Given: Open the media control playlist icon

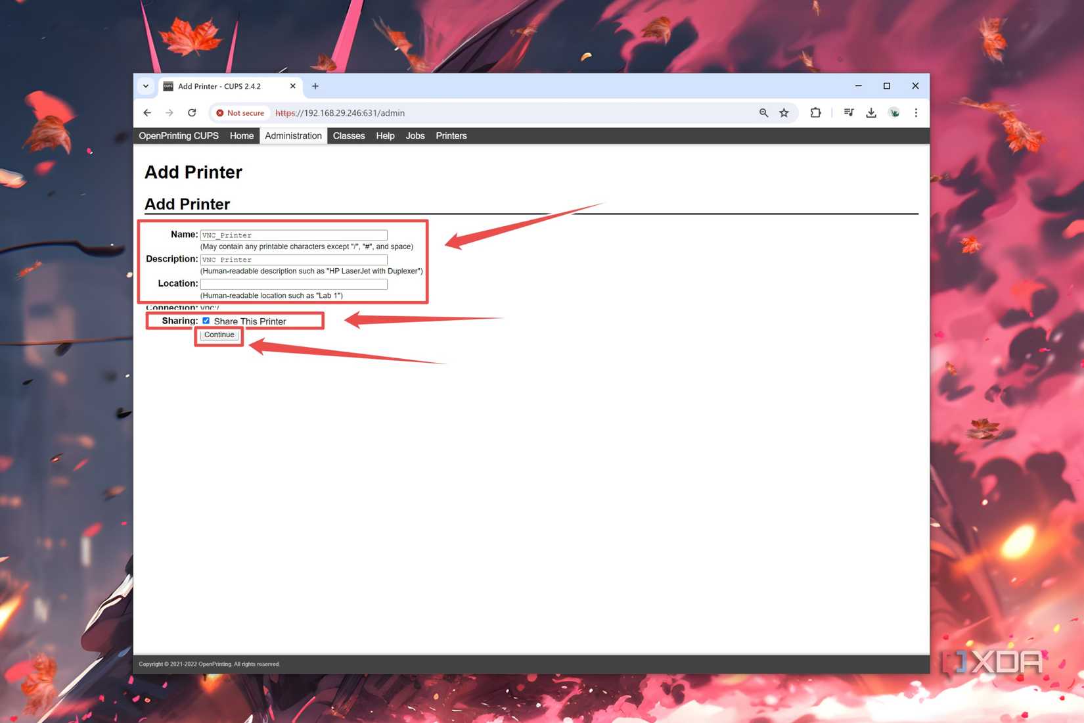Looking at the screenshot, I should click(849, 113).
